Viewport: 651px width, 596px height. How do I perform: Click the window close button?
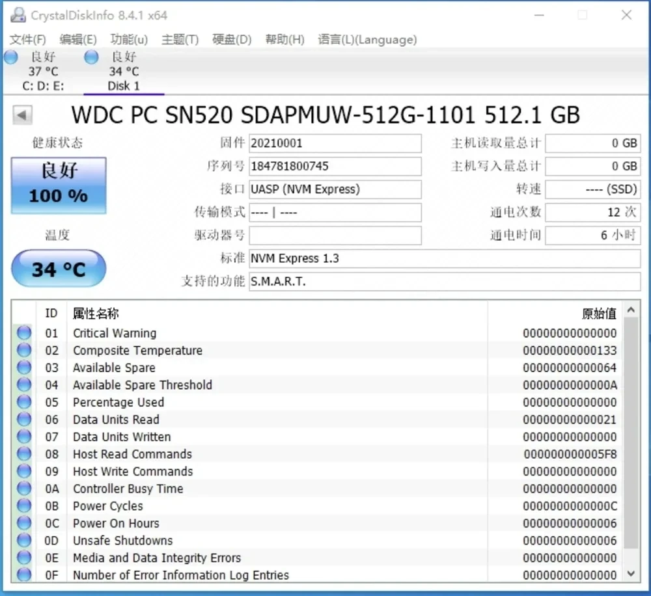tap(626, 16)
